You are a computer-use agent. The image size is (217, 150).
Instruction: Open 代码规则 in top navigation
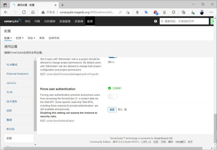pos(50,21)
